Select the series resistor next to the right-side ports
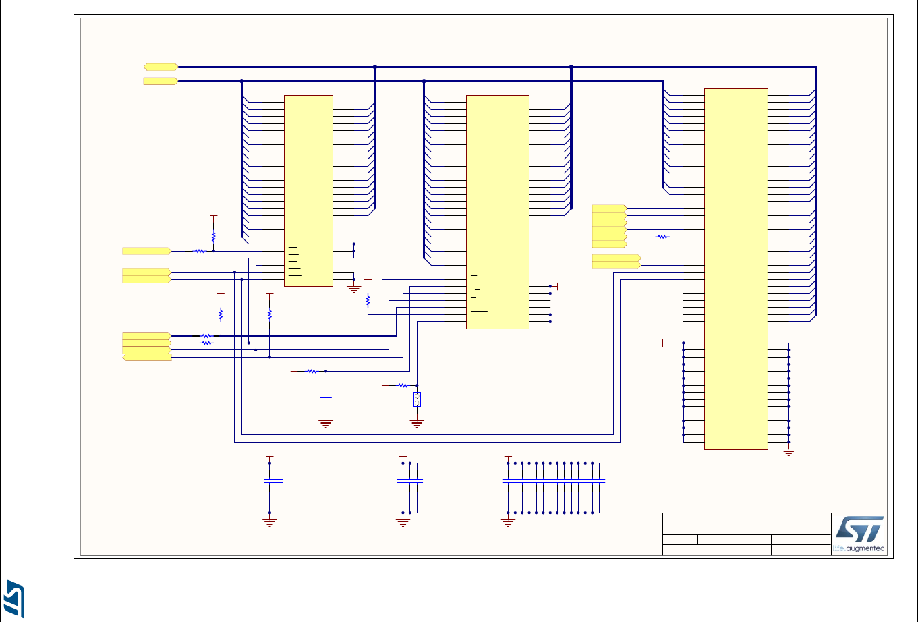Image resolution: width=918 pixels, height=622 pixels. click(x=662, y=237)
